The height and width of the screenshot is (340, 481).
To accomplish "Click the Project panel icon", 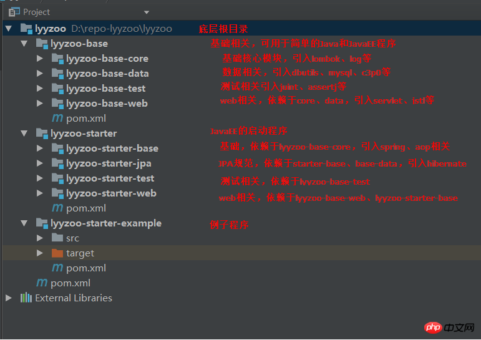I will click(14, 12).
